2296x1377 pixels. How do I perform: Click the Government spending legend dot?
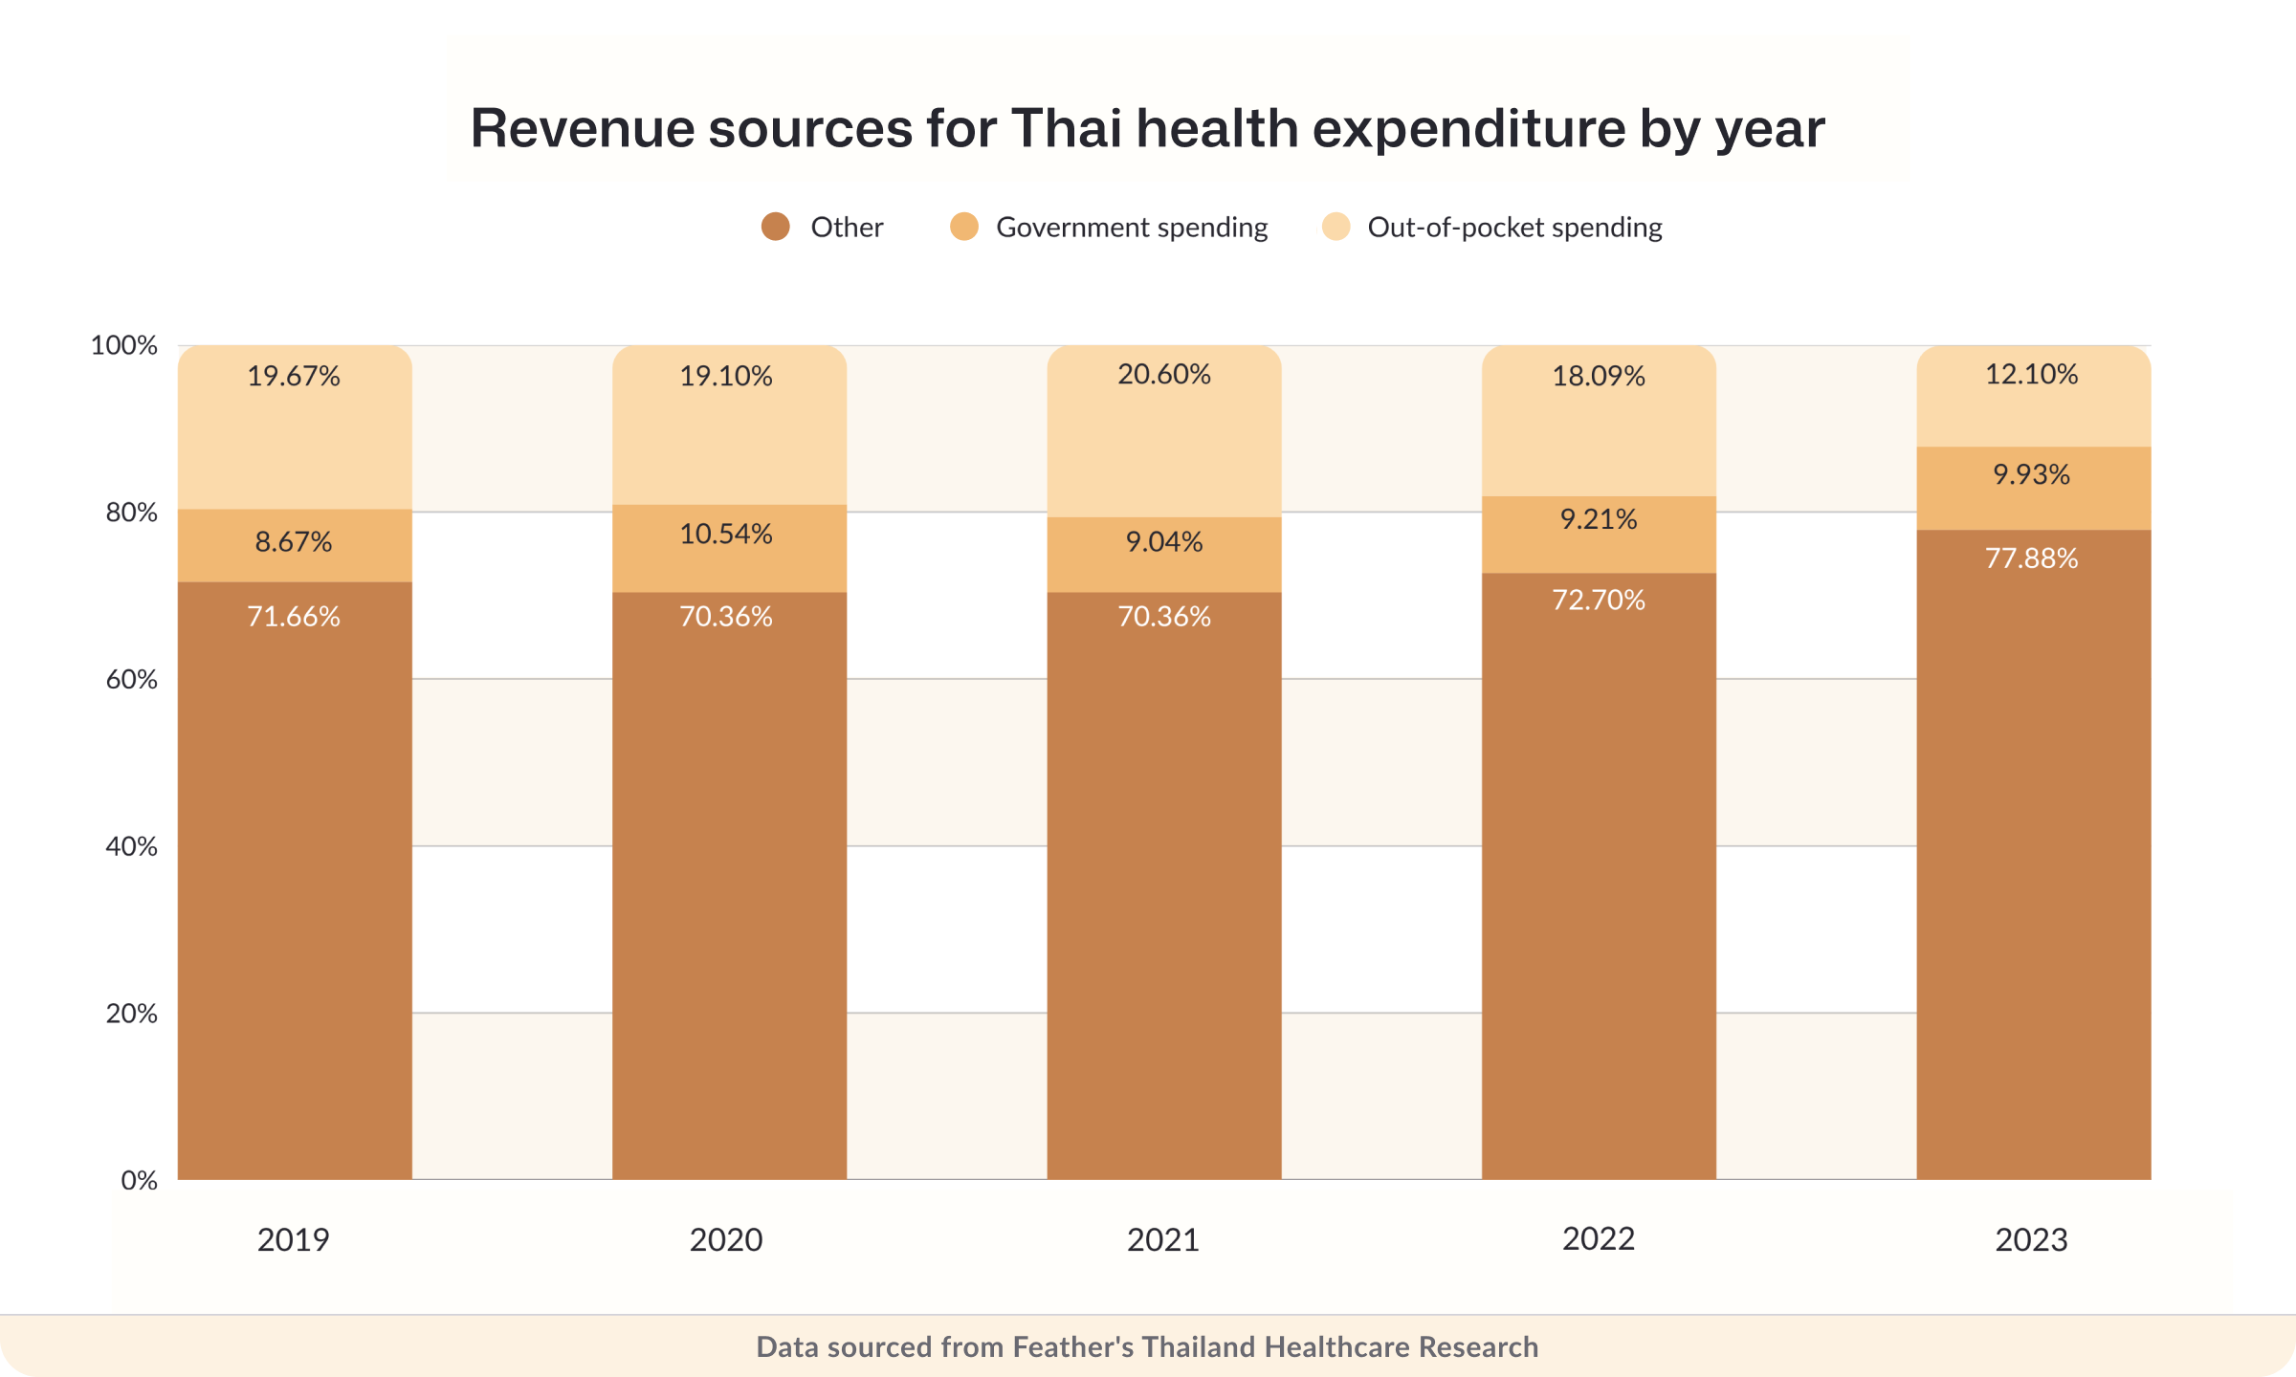[x=964, y=227]
